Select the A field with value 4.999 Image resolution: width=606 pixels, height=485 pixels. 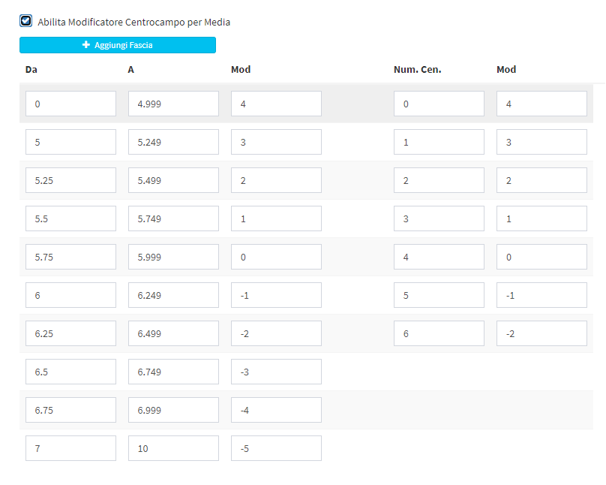[173, 104]
